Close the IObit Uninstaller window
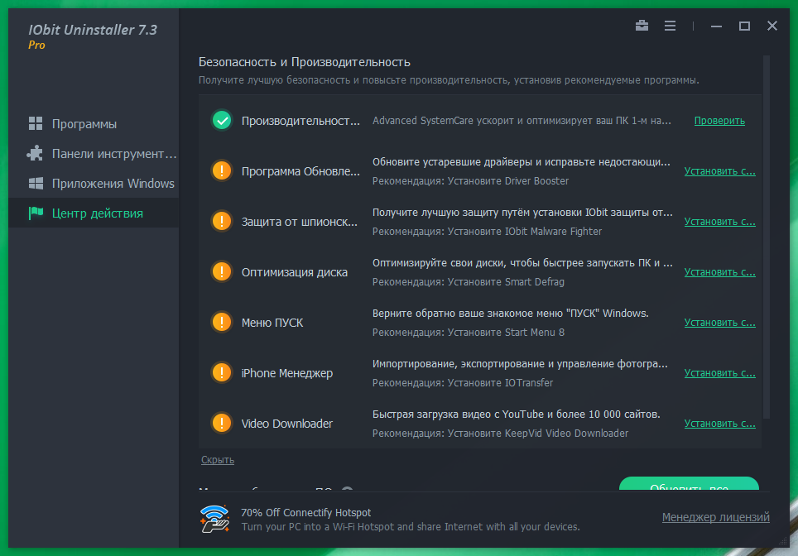The width and height of the screenshot is (798, 556). click(x=772, y=26)
